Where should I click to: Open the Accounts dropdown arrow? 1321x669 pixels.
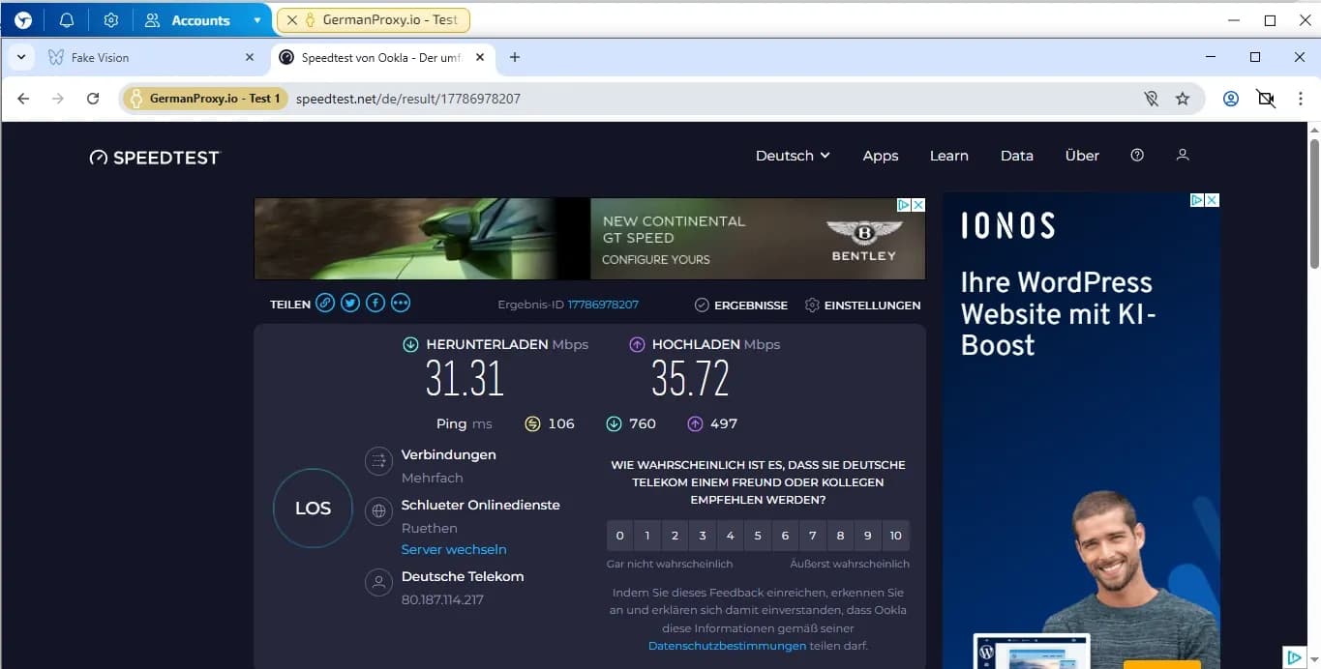pyautogui.click(x=256, y=20)
